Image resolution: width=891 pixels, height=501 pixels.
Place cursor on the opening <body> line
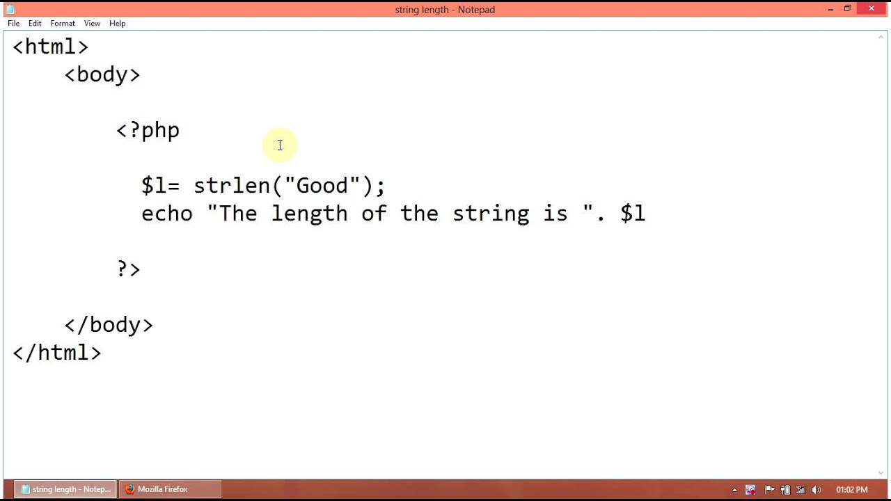(x=102, y=74)
